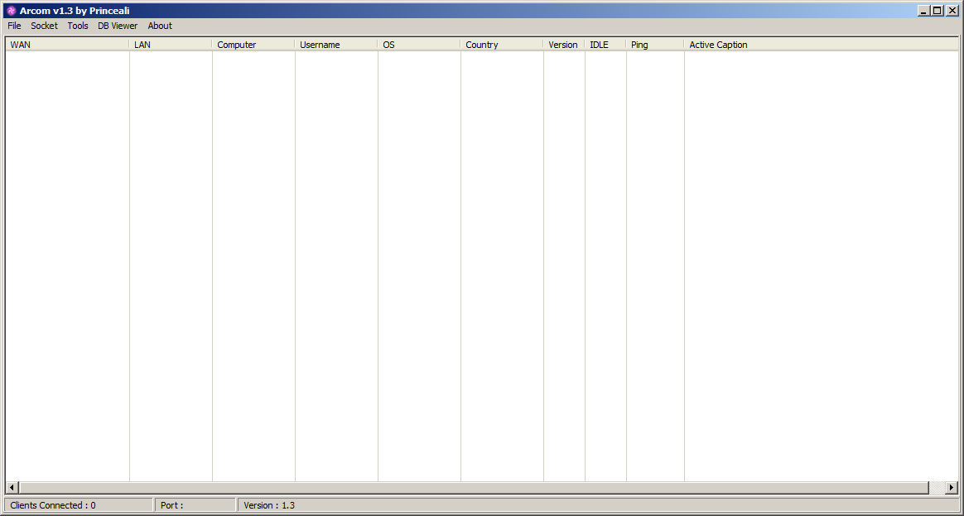Open the File menu
Viewport: 964px width, 516px height.
14,26
